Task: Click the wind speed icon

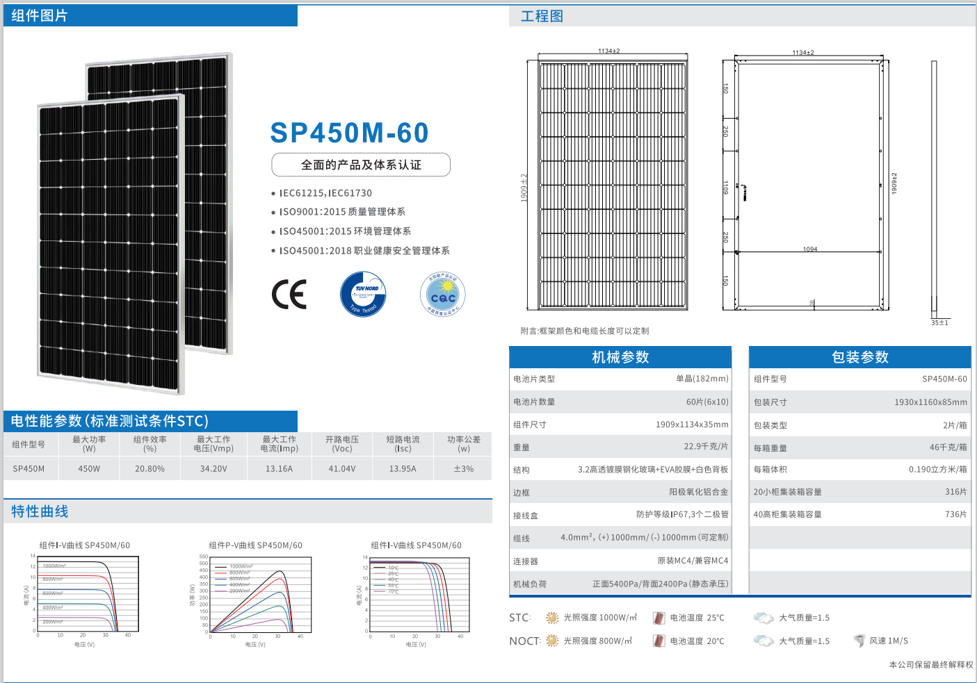Action: click(x=859, y=641)
